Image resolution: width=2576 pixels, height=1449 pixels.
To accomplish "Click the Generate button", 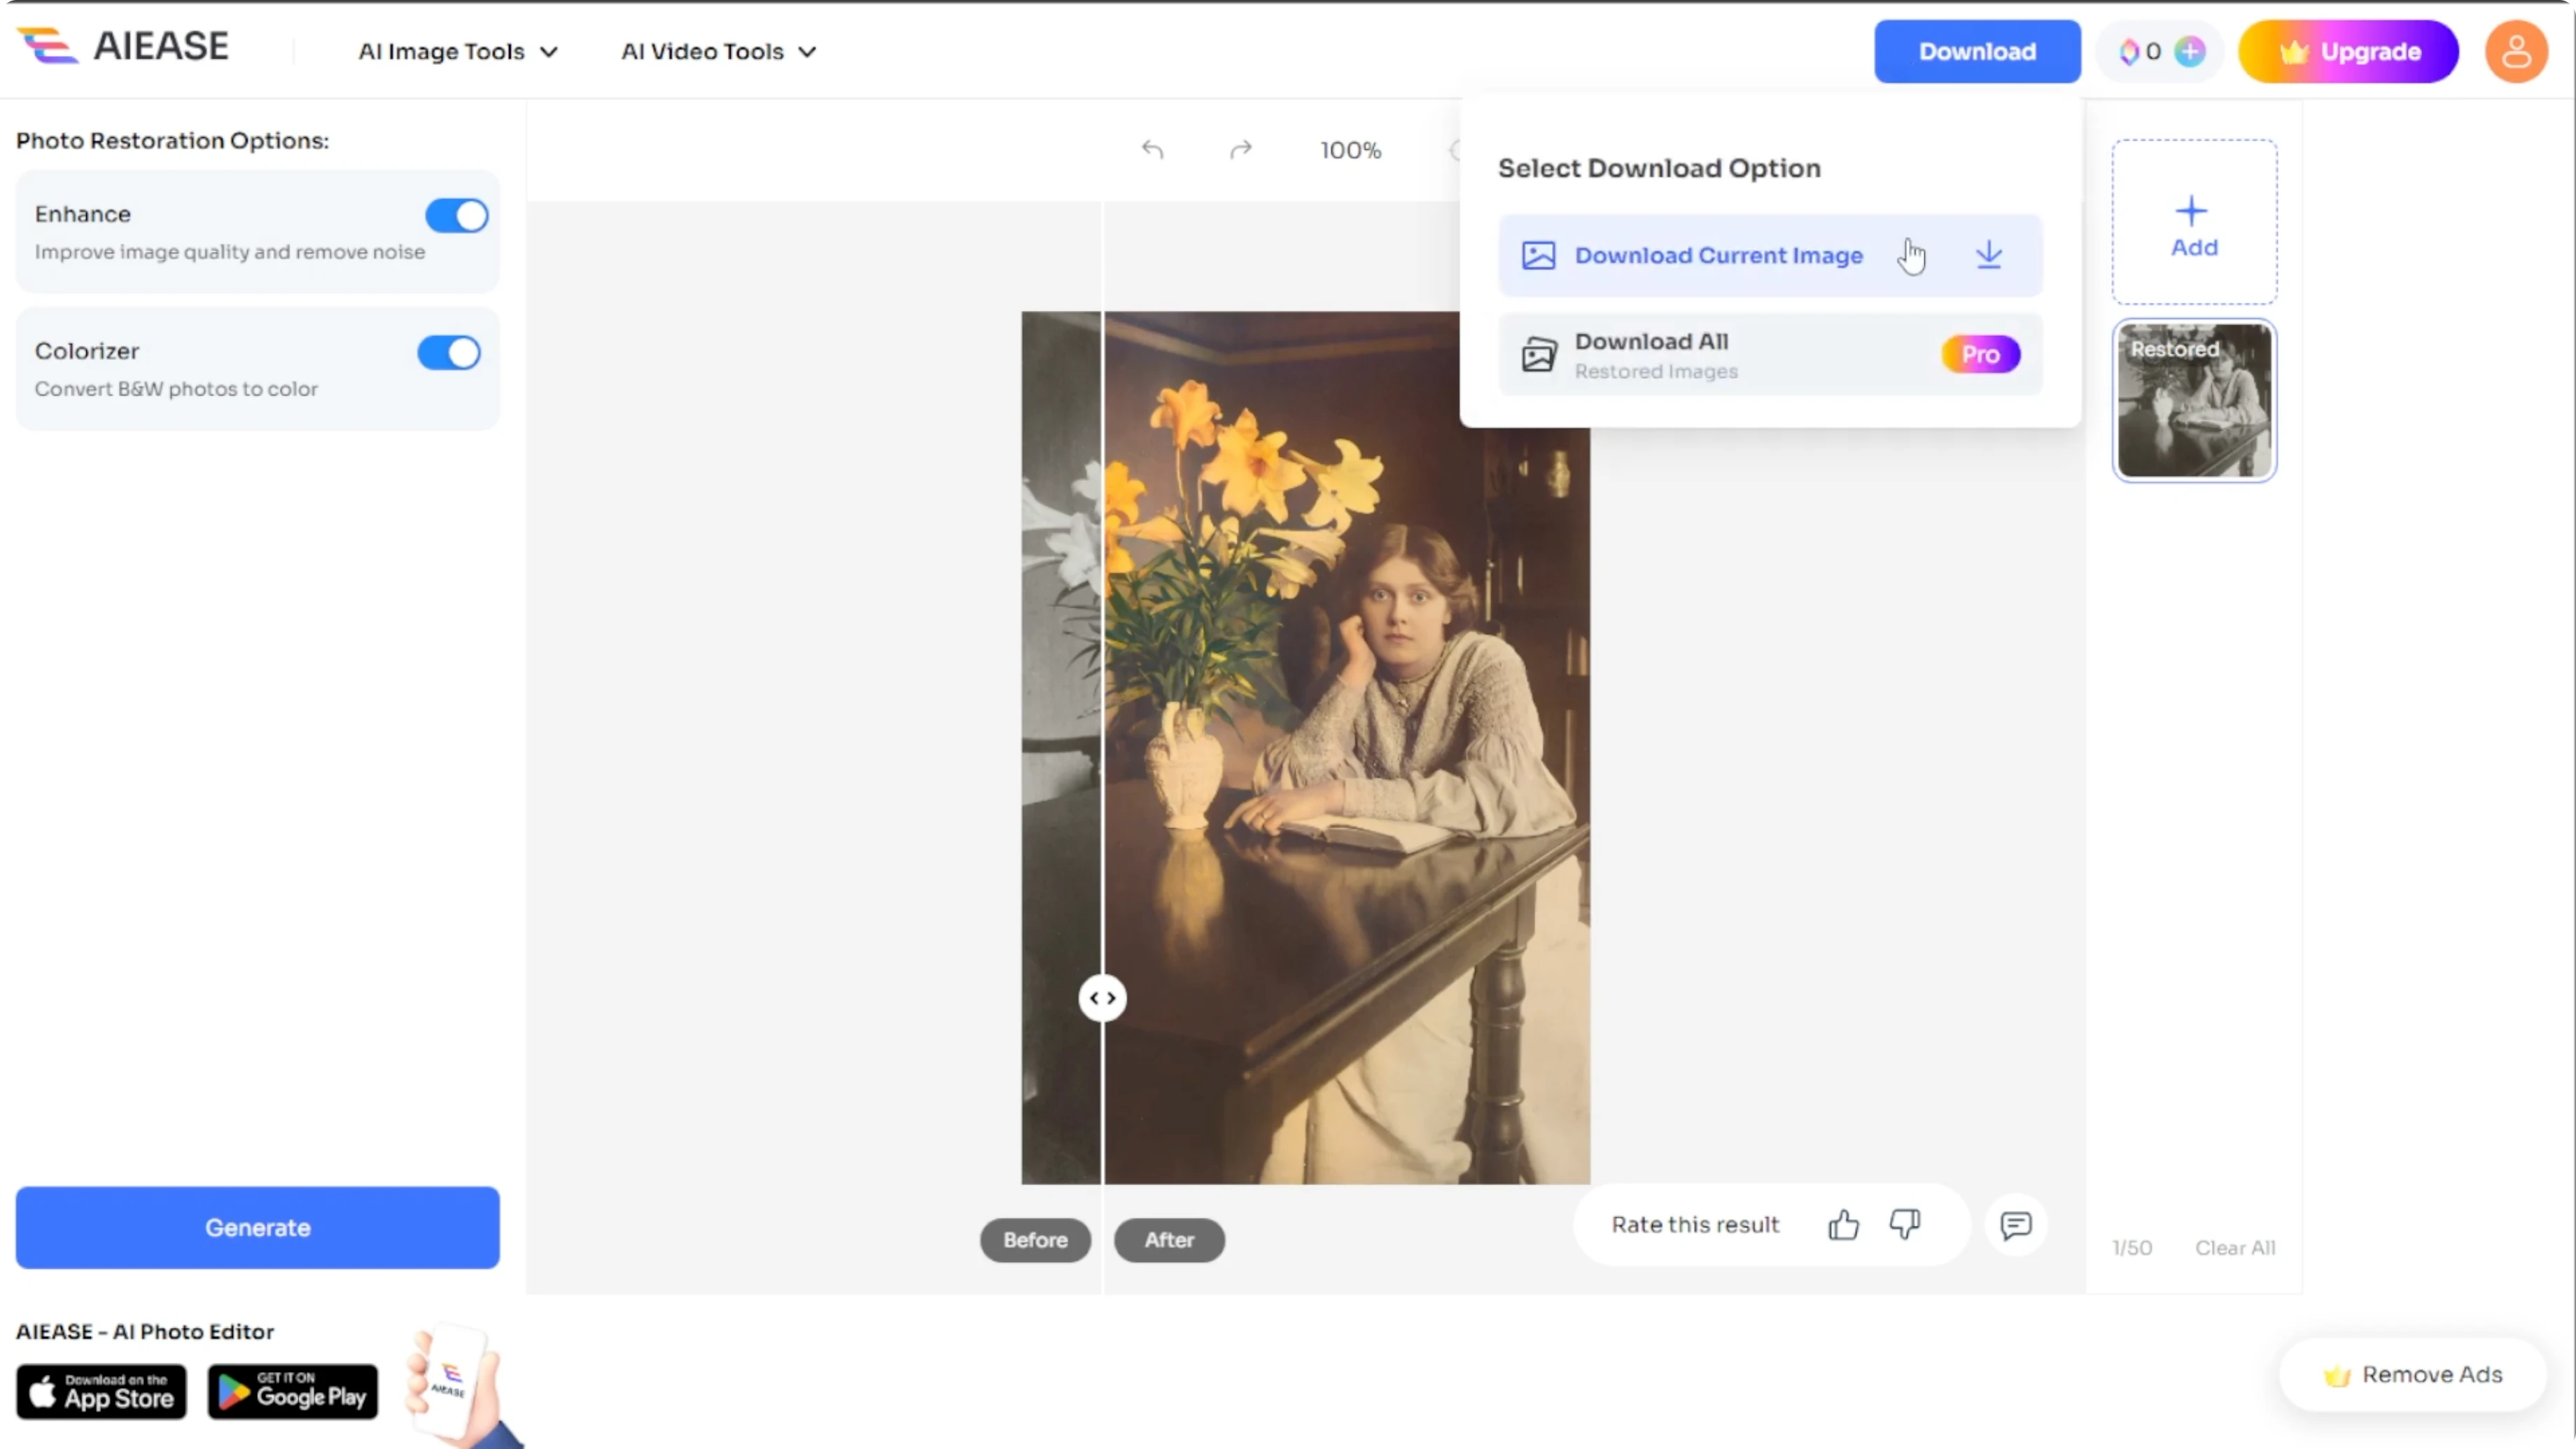I will [257, 1228].
